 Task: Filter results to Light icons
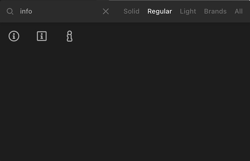(x=188, y=11)
